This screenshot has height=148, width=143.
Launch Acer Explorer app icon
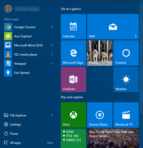tap(8, 36)
